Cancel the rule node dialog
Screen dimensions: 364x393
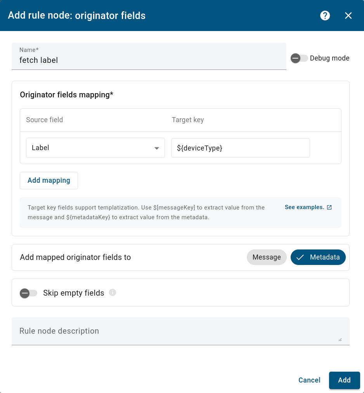coord(309,380)
